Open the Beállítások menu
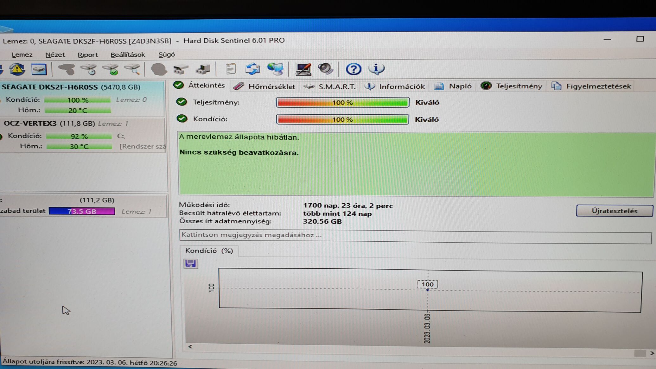Screen dimensions: 656x369 (128, 54)
